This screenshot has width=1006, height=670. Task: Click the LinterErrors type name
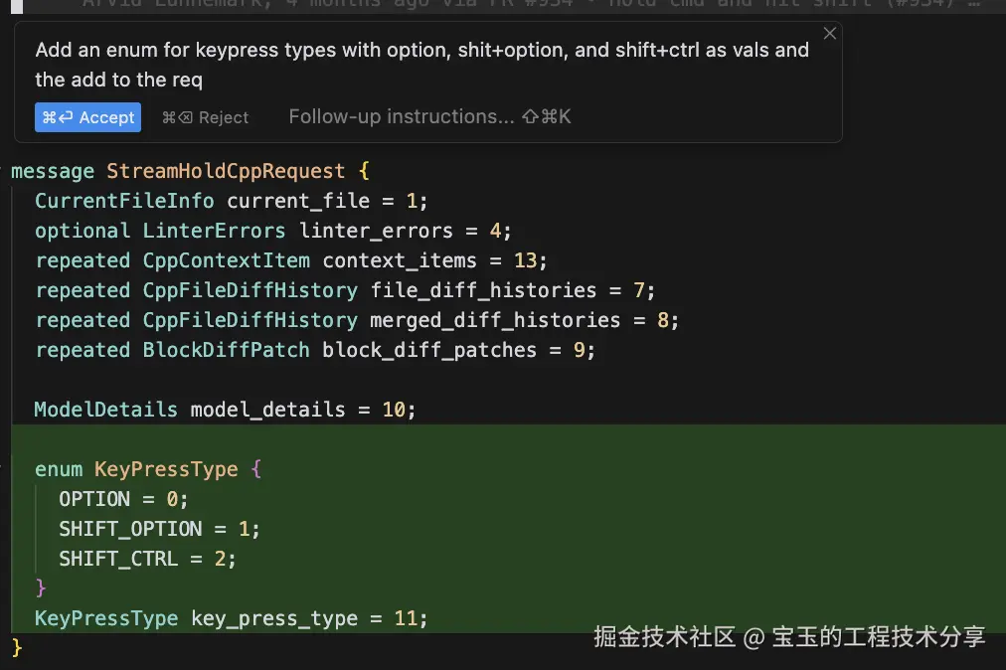[x=214, y=231]
